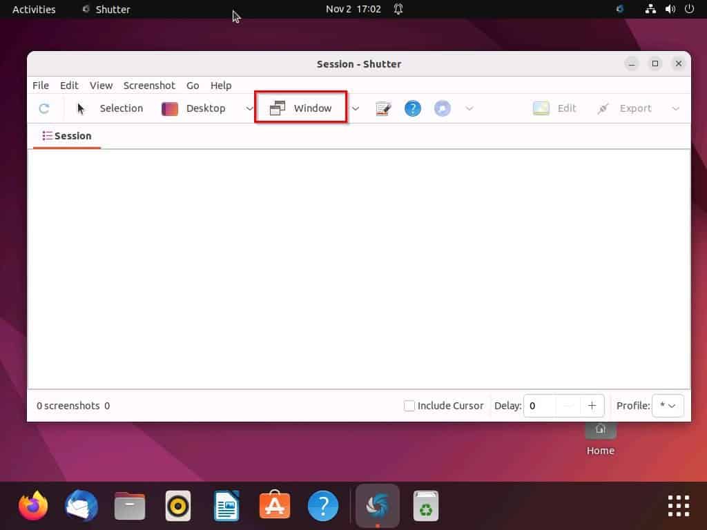Expand the Window capture dropdown arrow
The height and width of the screenshot is (530, 707).
(x=356, y=108)
